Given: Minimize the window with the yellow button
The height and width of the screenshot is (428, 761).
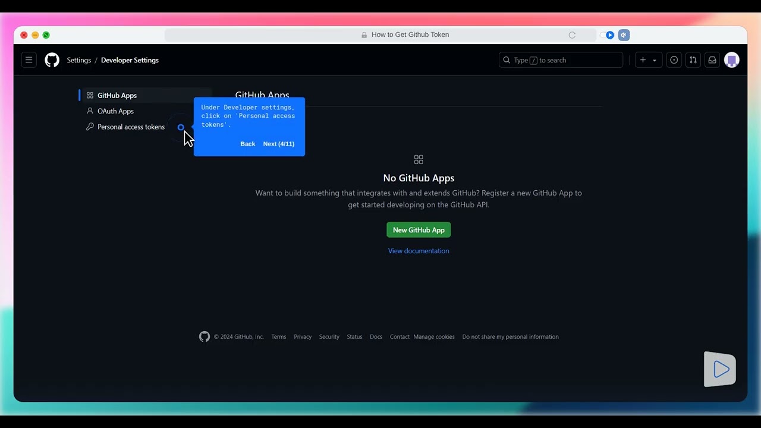Looking at the screenshot, I should (x=35, y=35).
